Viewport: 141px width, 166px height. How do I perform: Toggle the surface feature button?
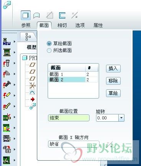coord(36,16)
